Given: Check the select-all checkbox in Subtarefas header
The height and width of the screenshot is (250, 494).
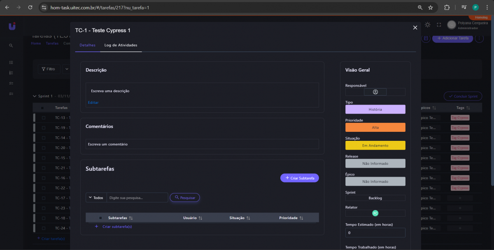Looking at the screenshot, I should click(x=100, y=218).
